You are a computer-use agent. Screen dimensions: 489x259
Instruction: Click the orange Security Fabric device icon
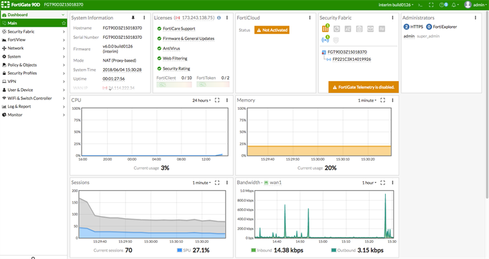(x=326, y=28)
